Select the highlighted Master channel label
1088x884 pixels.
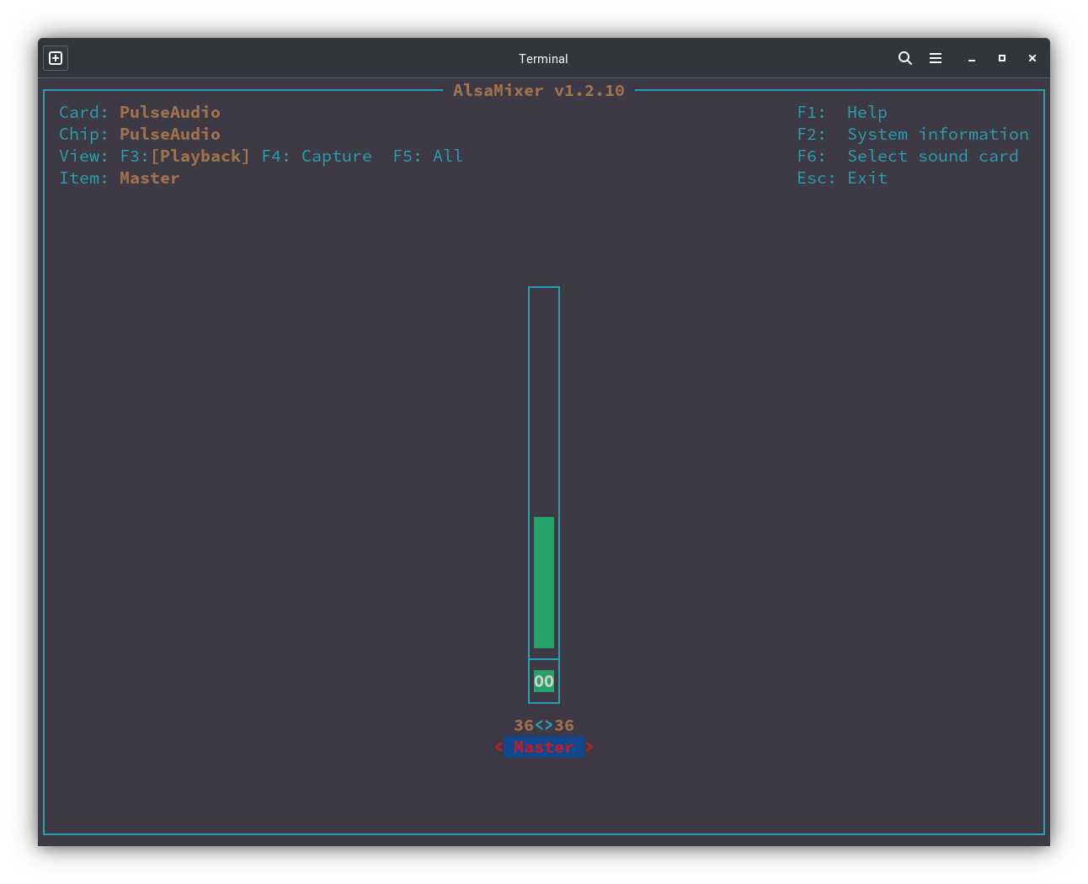click(x=544, y=747)
